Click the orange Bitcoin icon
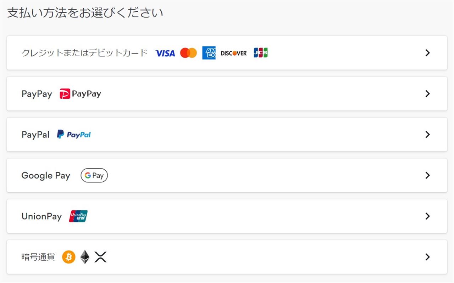454x283 pixels. pos(69,257)
